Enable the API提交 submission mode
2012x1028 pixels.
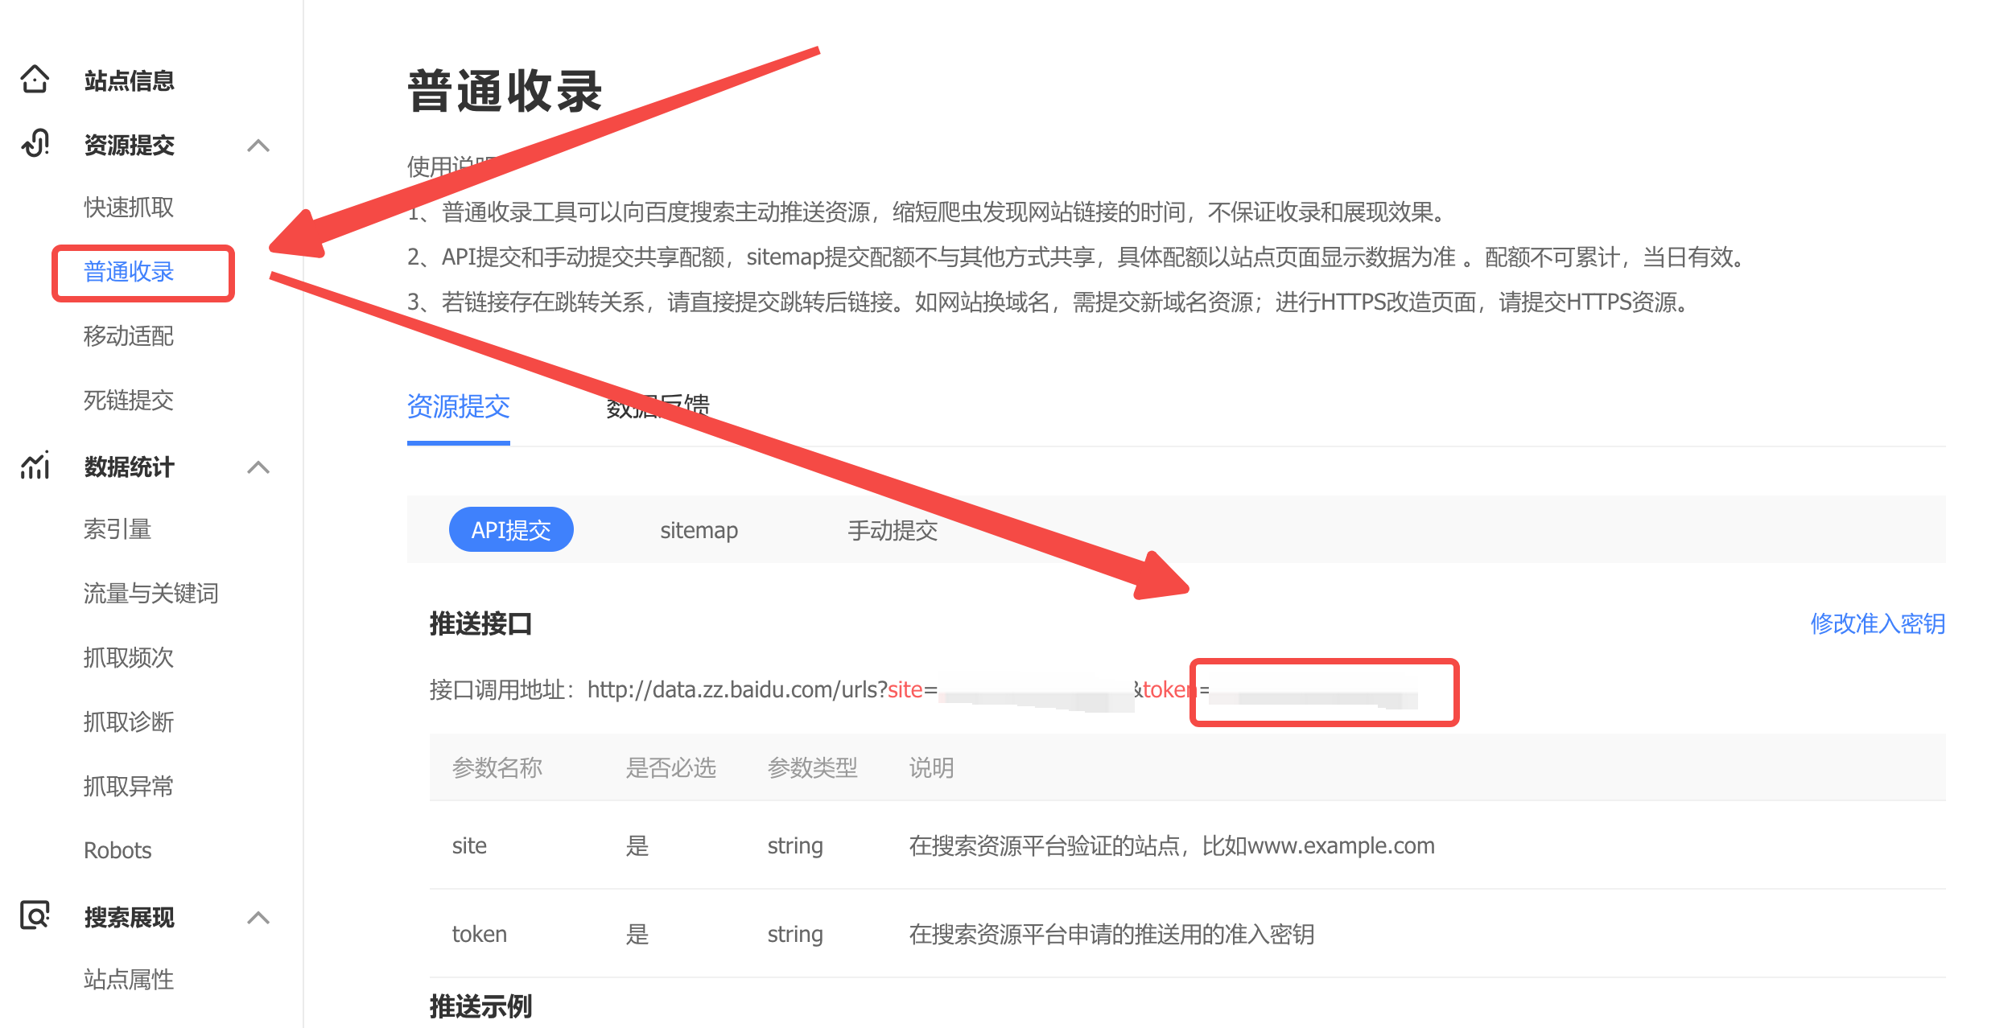tap(510, 529)
